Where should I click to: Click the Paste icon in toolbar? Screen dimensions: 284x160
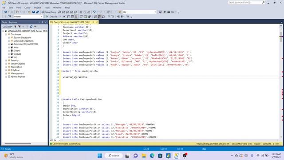[x=89, y=12]
